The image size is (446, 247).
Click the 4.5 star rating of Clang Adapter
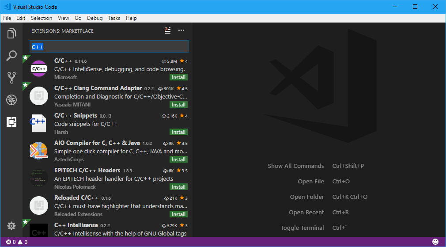click(x=182, y=88)
